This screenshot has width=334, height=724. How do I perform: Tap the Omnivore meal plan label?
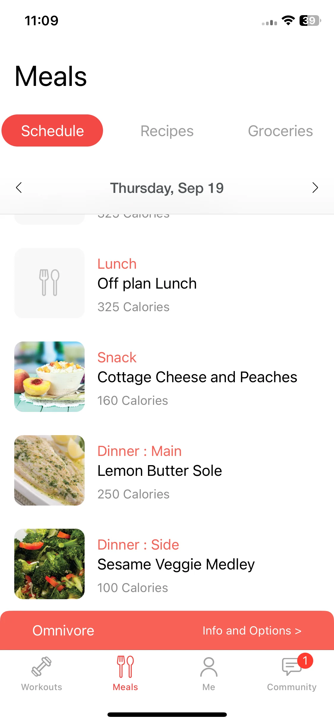pyautogui.click(x=63, y=630)
